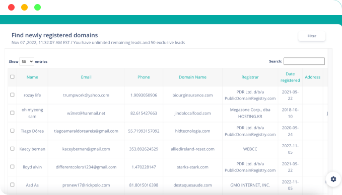This screenshot has height=195, width=342.
Task: Click phone number 82.615427663
Action: coord(144,114)
